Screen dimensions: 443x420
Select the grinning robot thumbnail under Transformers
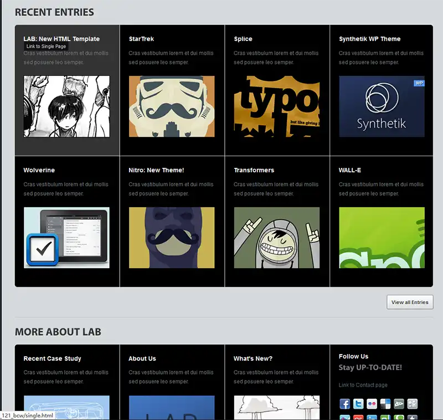tap(277, 238)
